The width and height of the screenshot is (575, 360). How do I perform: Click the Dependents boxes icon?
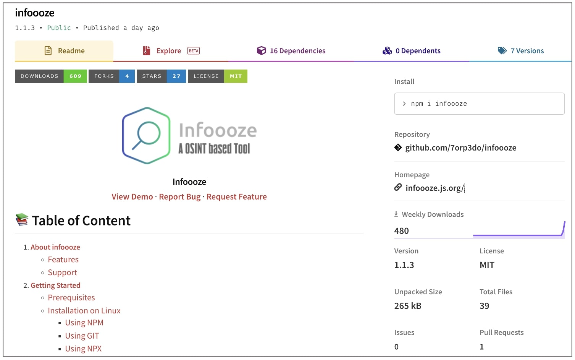pyautogui.click(x=387, y=51)
